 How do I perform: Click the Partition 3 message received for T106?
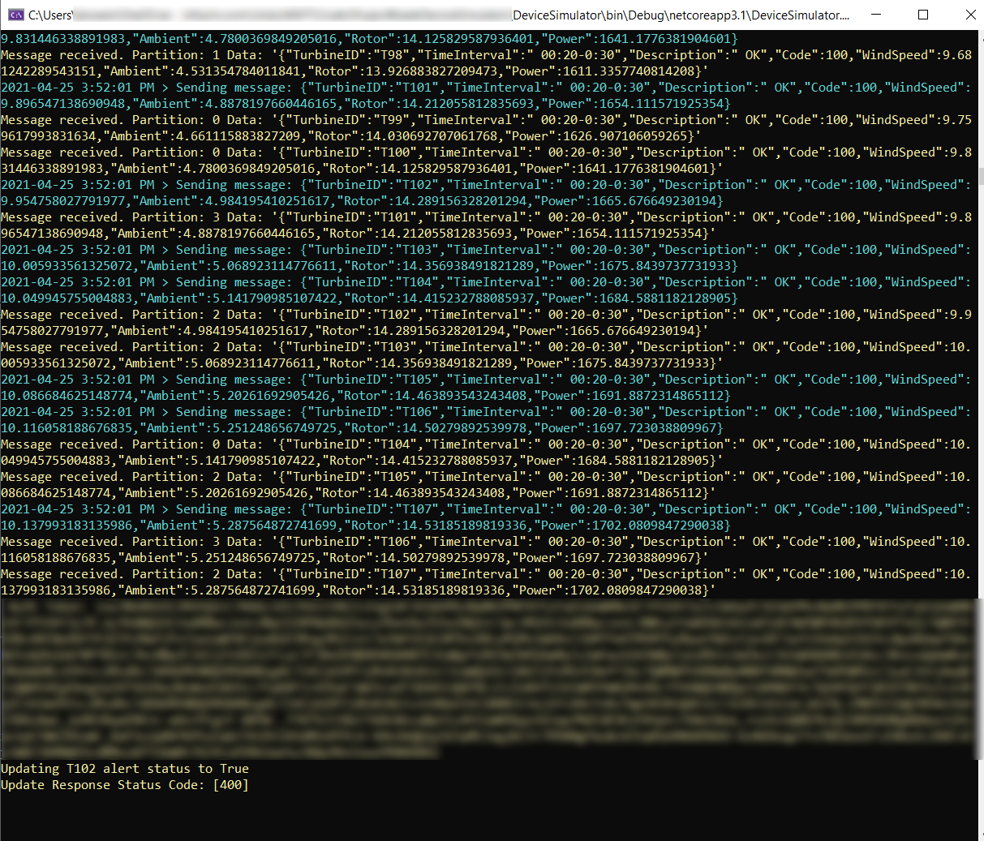click(x=485, y=542)
